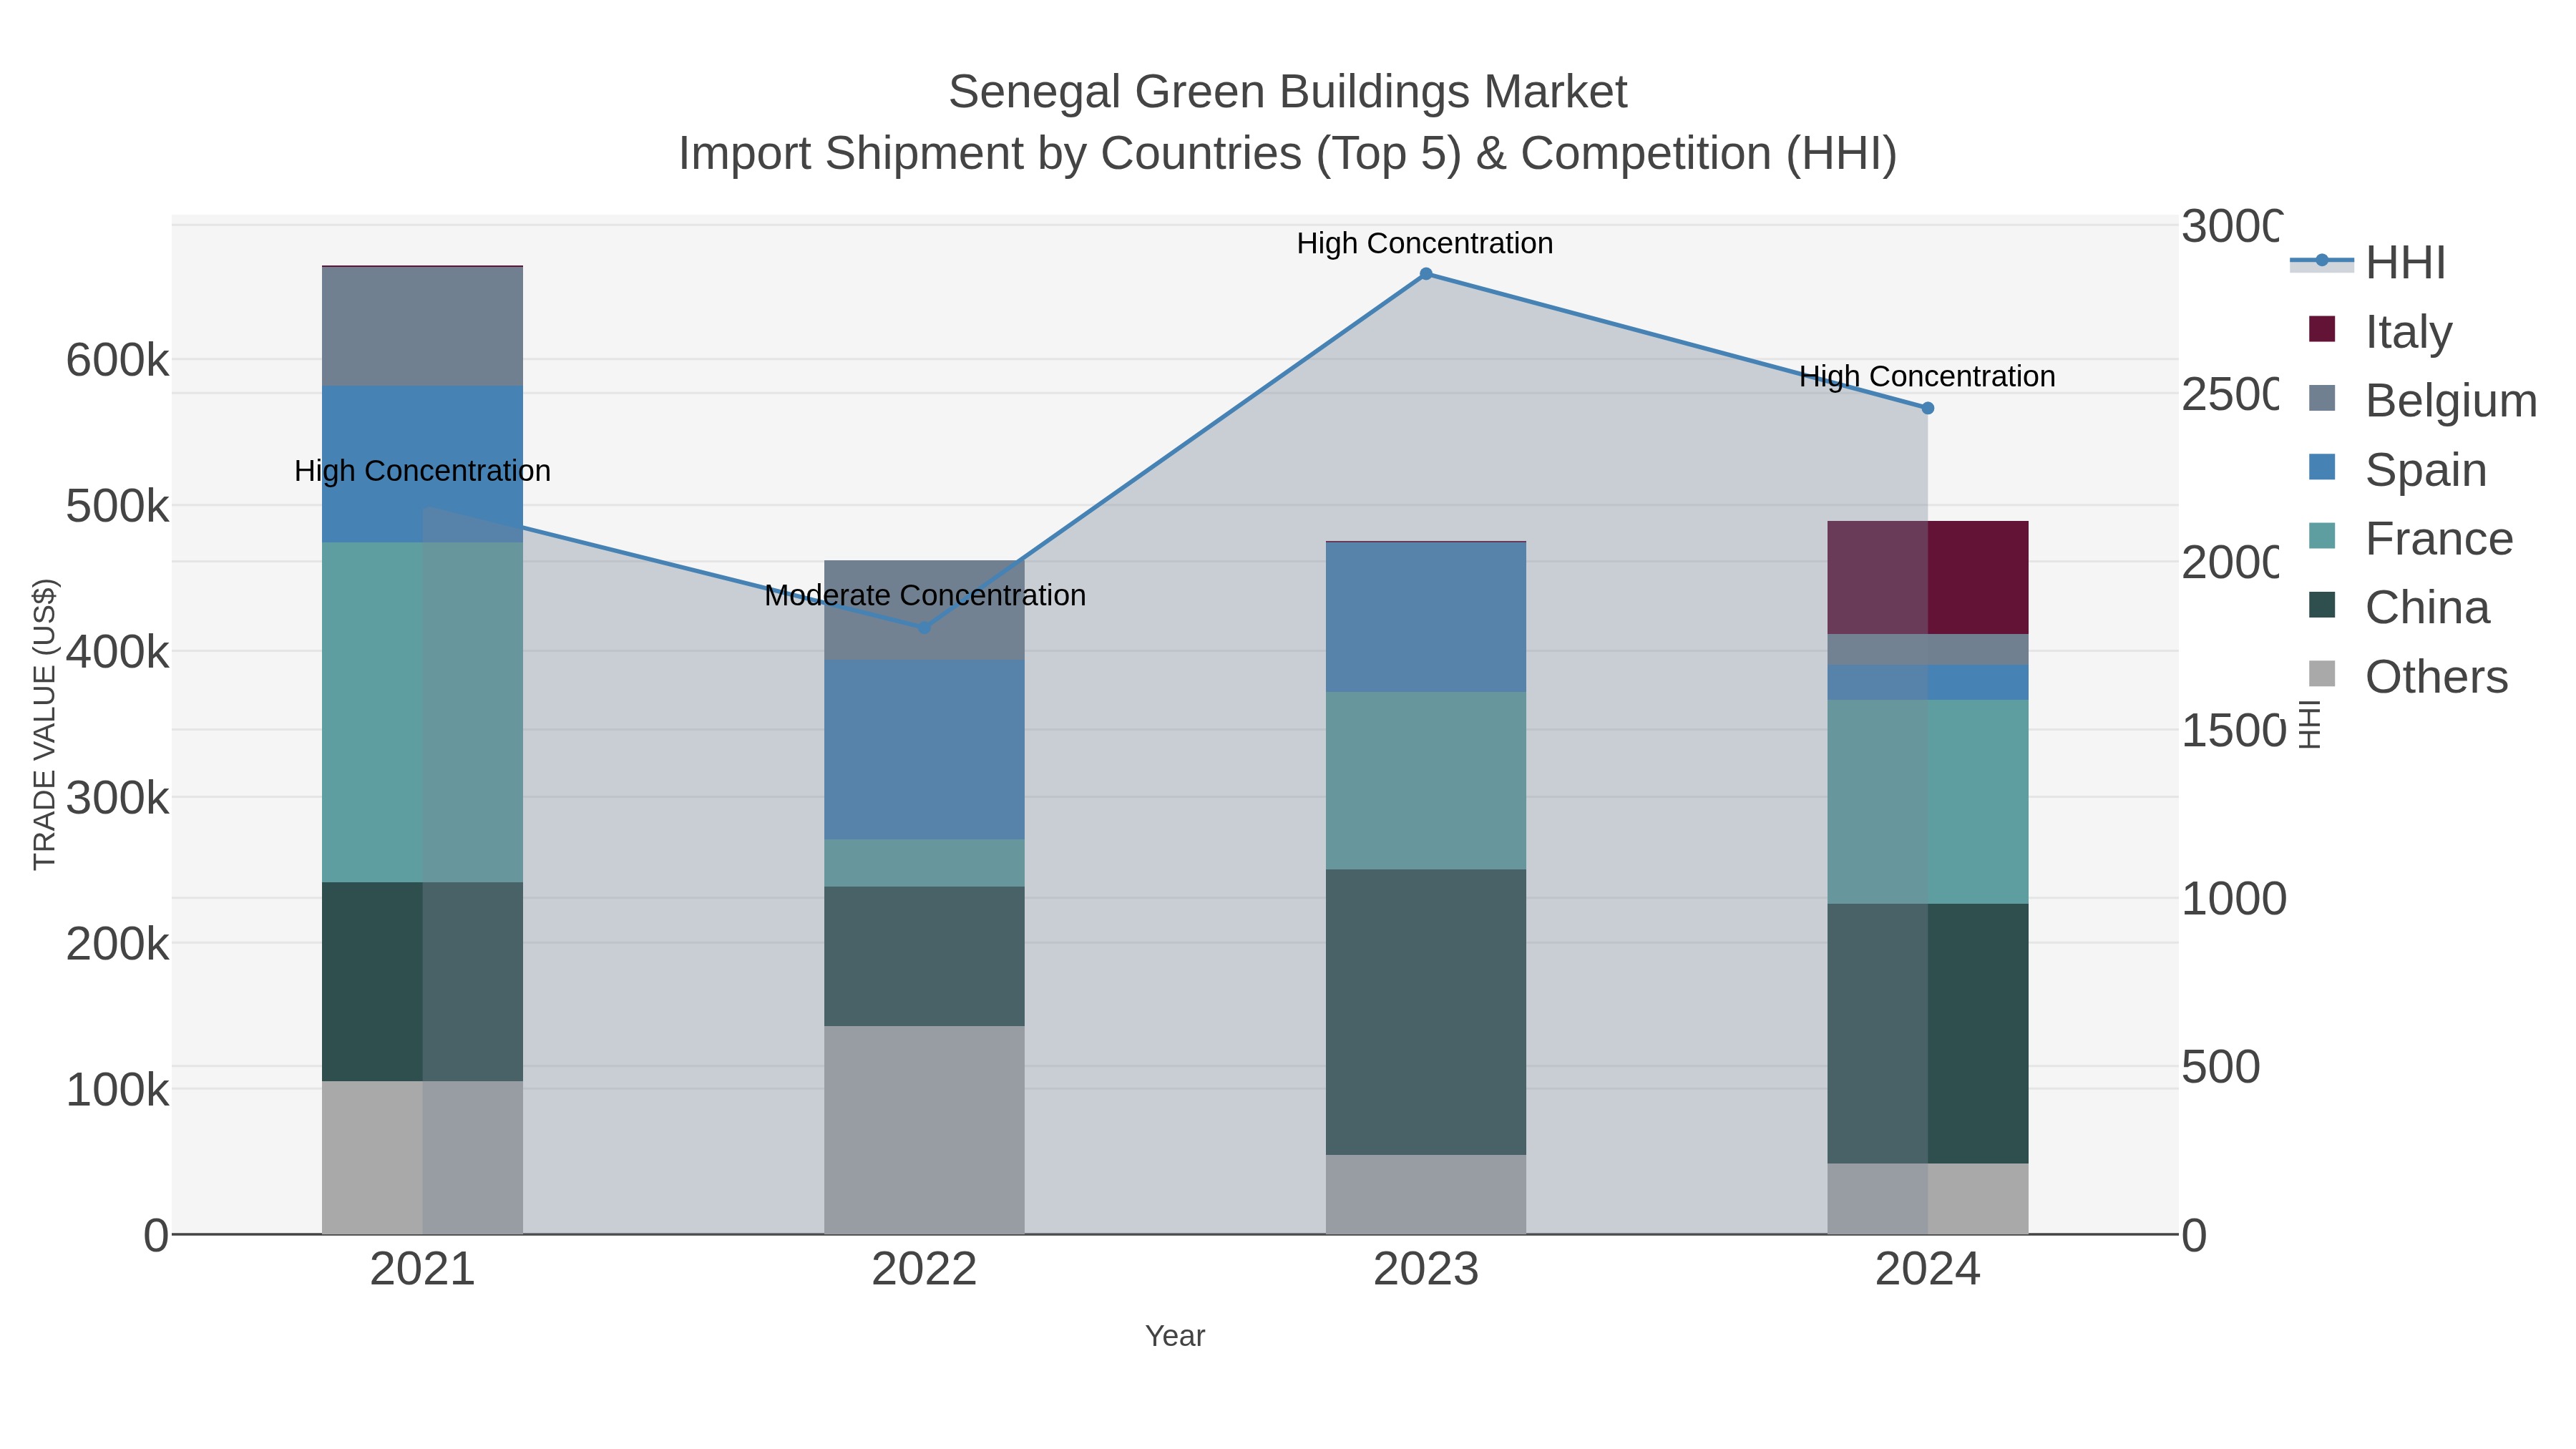Image resolution: width=2576 pixels, height=1449 pixels.
Task: Select the France segment of the 2021 bar
Action: (x=422, y=713)
